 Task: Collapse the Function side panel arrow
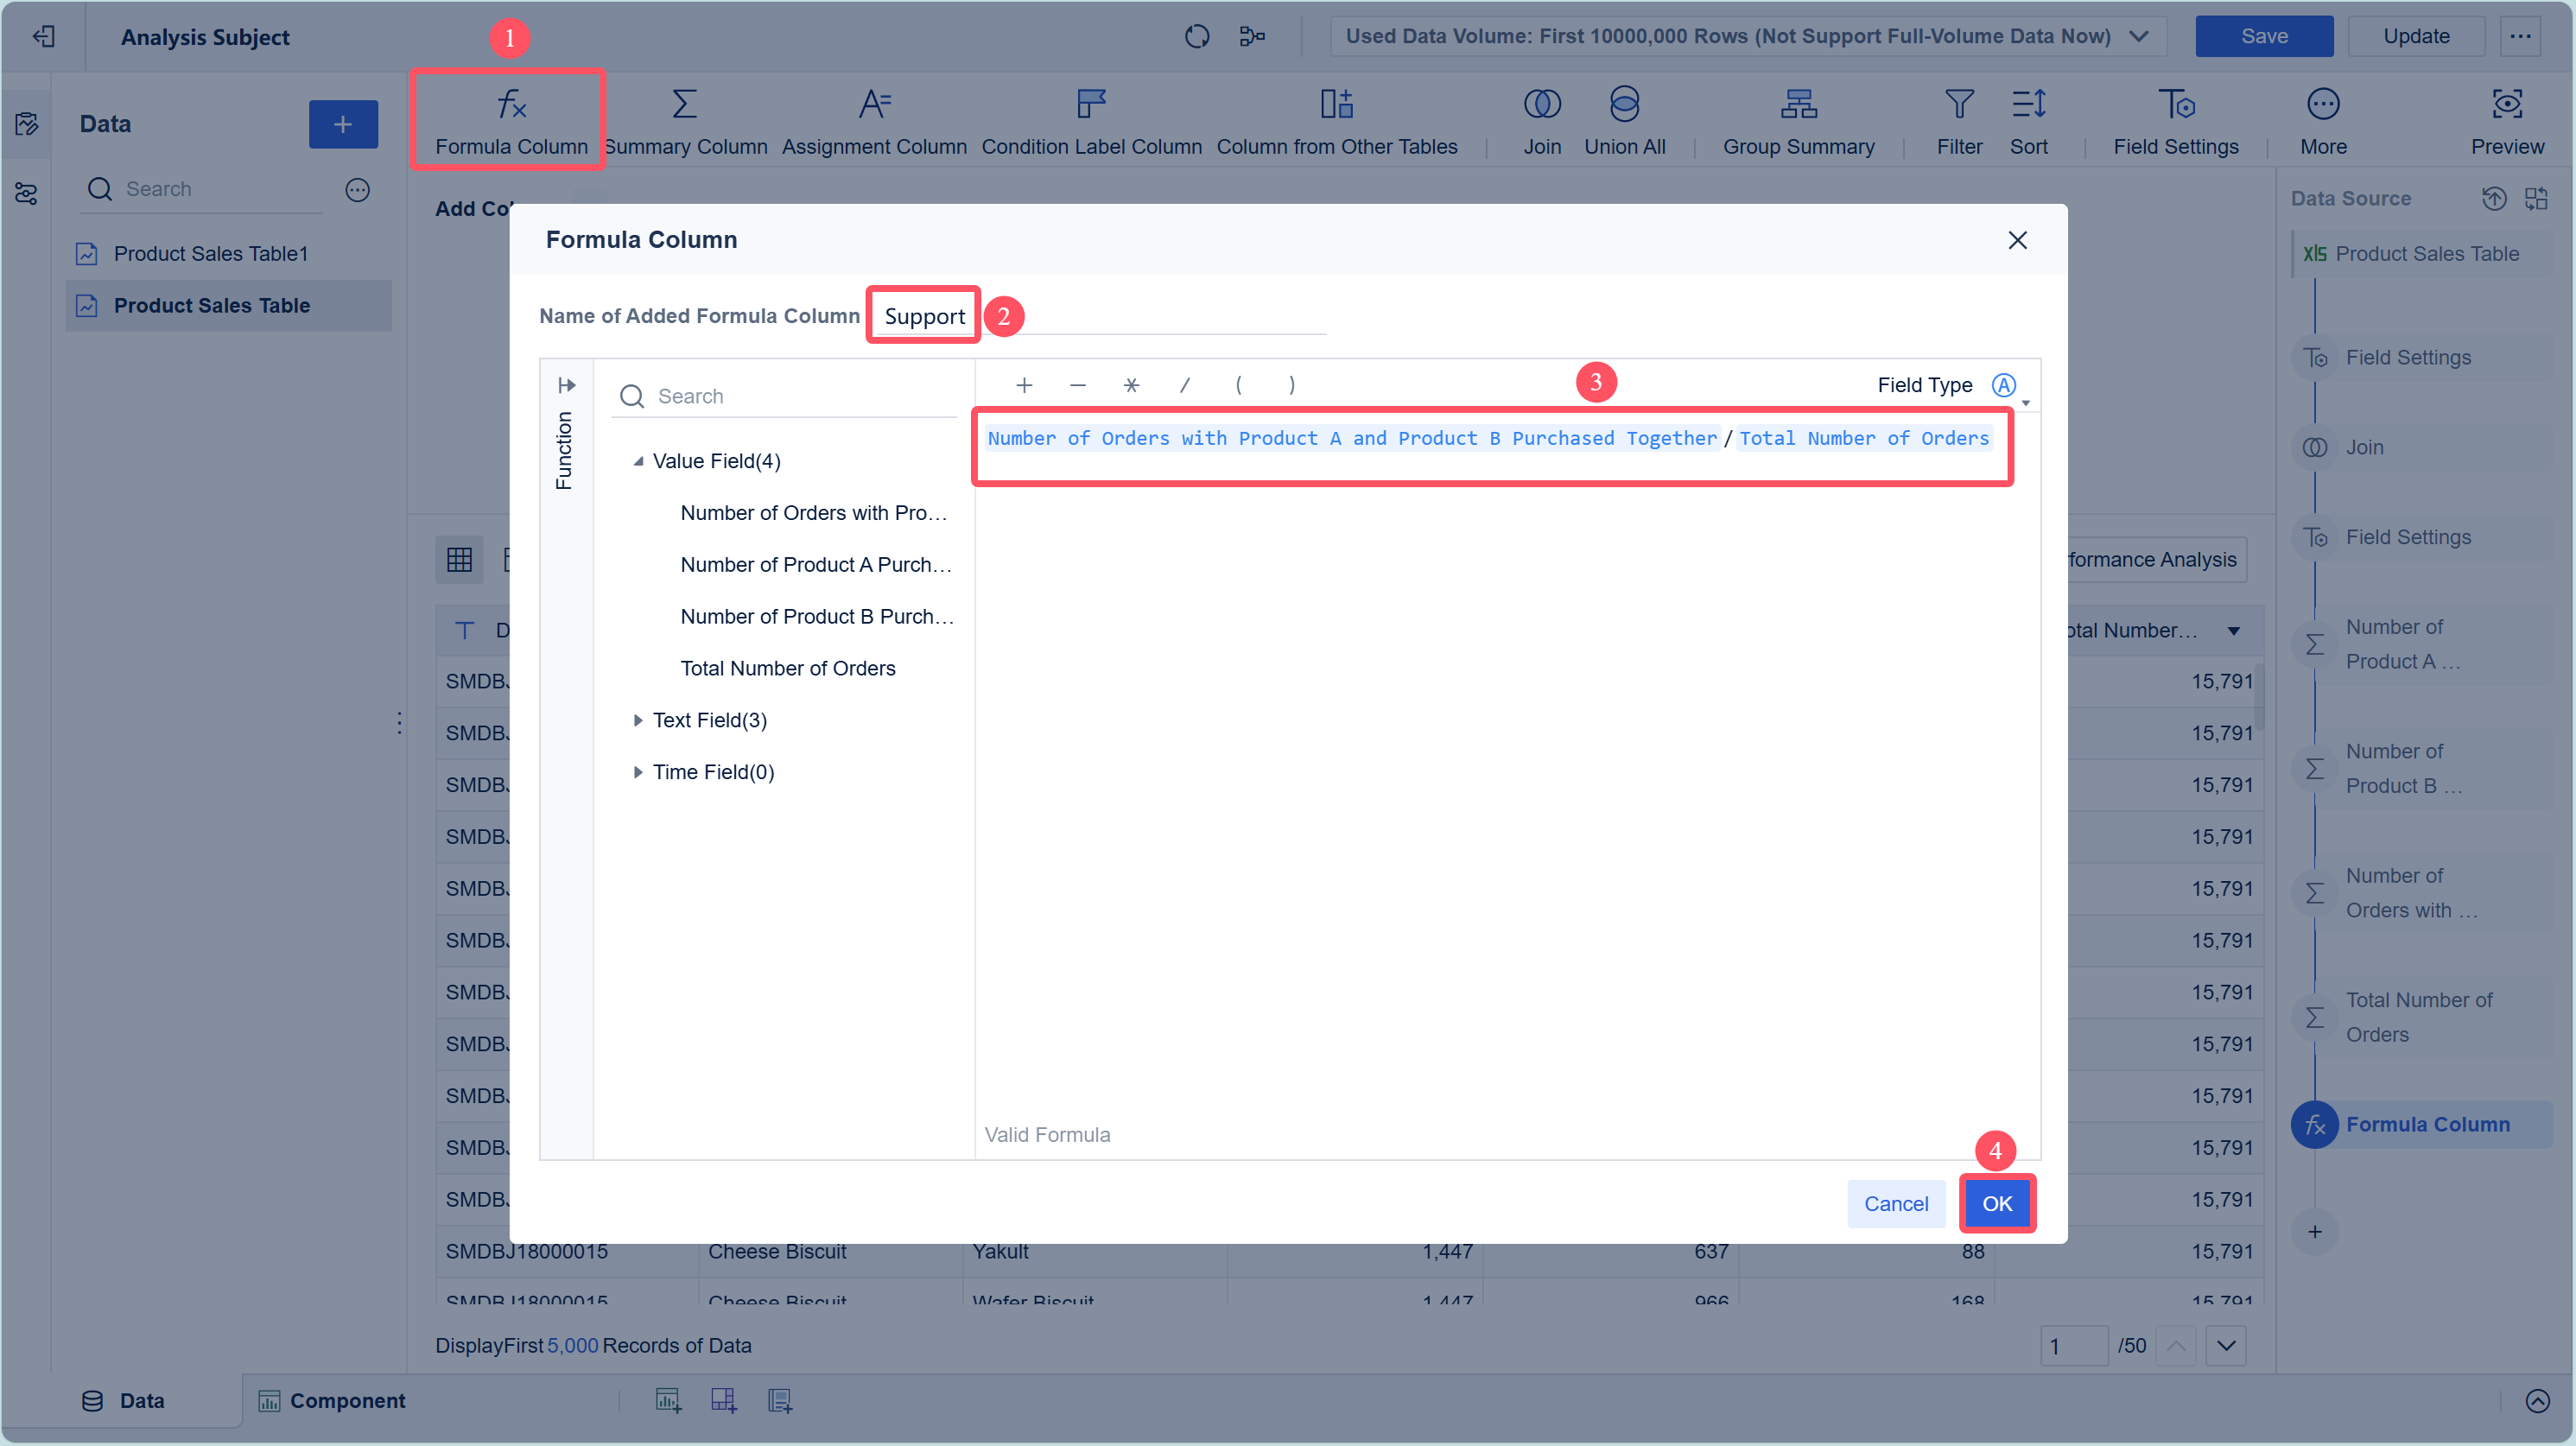[566, 385]
